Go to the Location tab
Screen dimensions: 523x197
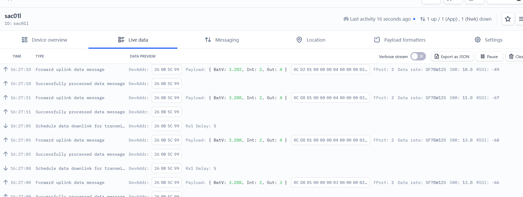pos(311,40)
